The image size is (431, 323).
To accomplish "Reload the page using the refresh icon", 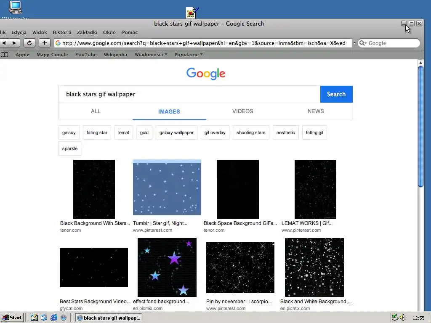I will pos(29,43).
